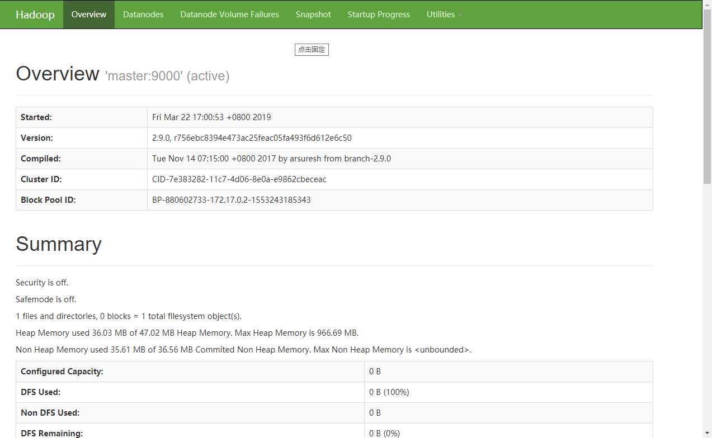The image size is (712, 438).
Task: Click the 'Safemode is off.' text
Action: [46, 299]
